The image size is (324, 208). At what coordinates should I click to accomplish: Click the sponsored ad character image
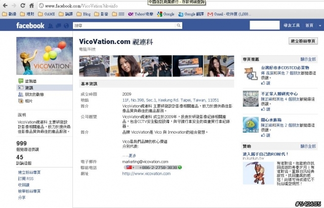[x=258, y=173]
